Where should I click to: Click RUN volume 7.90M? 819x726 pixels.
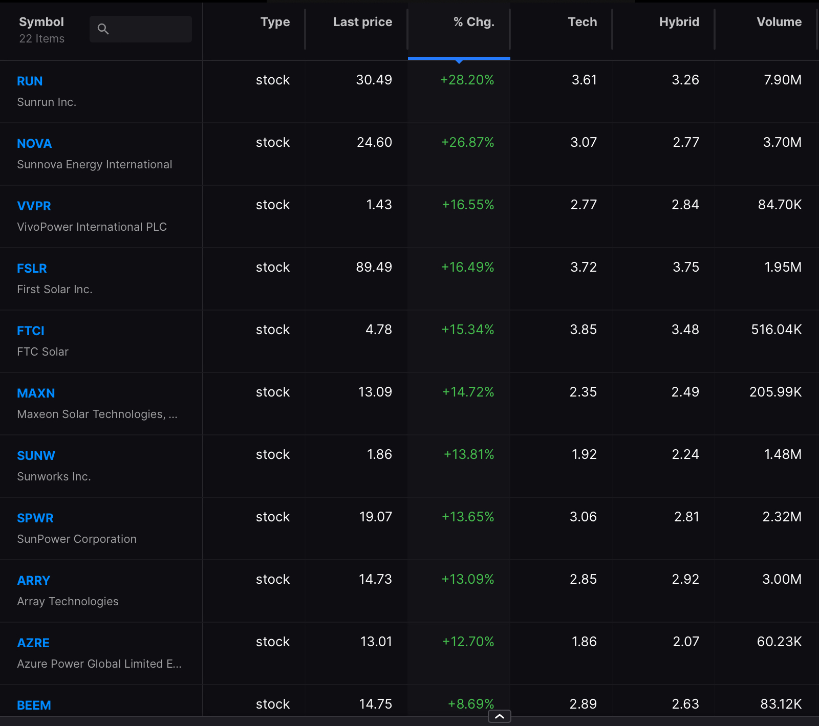click(x=783, y=80)
